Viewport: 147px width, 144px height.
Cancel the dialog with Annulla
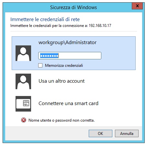click(127, 134)
